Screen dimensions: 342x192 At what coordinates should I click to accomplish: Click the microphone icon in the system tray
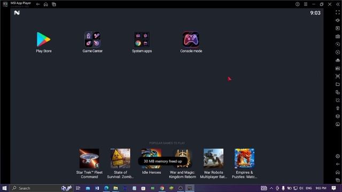click(x=283, y=188)
